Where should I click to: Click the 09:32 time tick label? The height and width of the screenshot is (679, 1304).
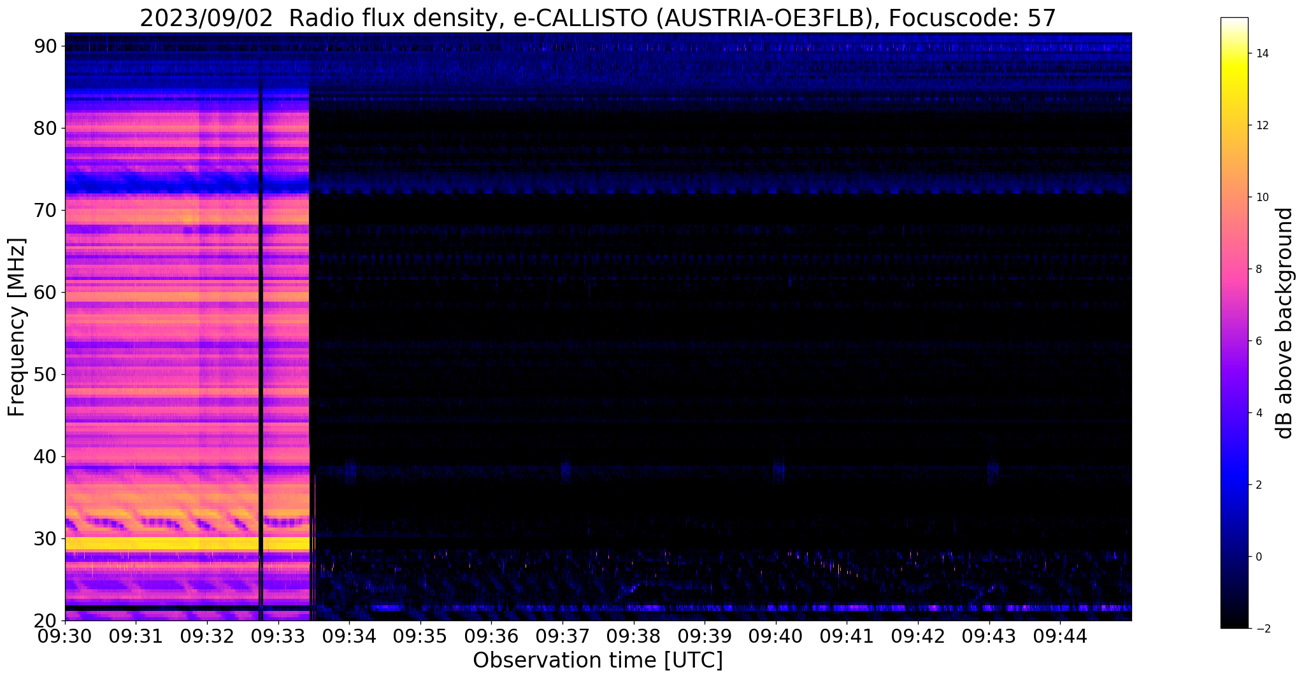(207, 635)
